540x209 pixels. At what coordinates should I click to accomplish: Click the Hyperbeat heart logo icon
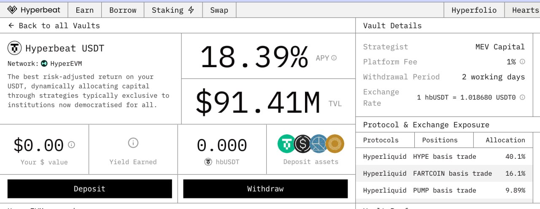click(12, 10)
